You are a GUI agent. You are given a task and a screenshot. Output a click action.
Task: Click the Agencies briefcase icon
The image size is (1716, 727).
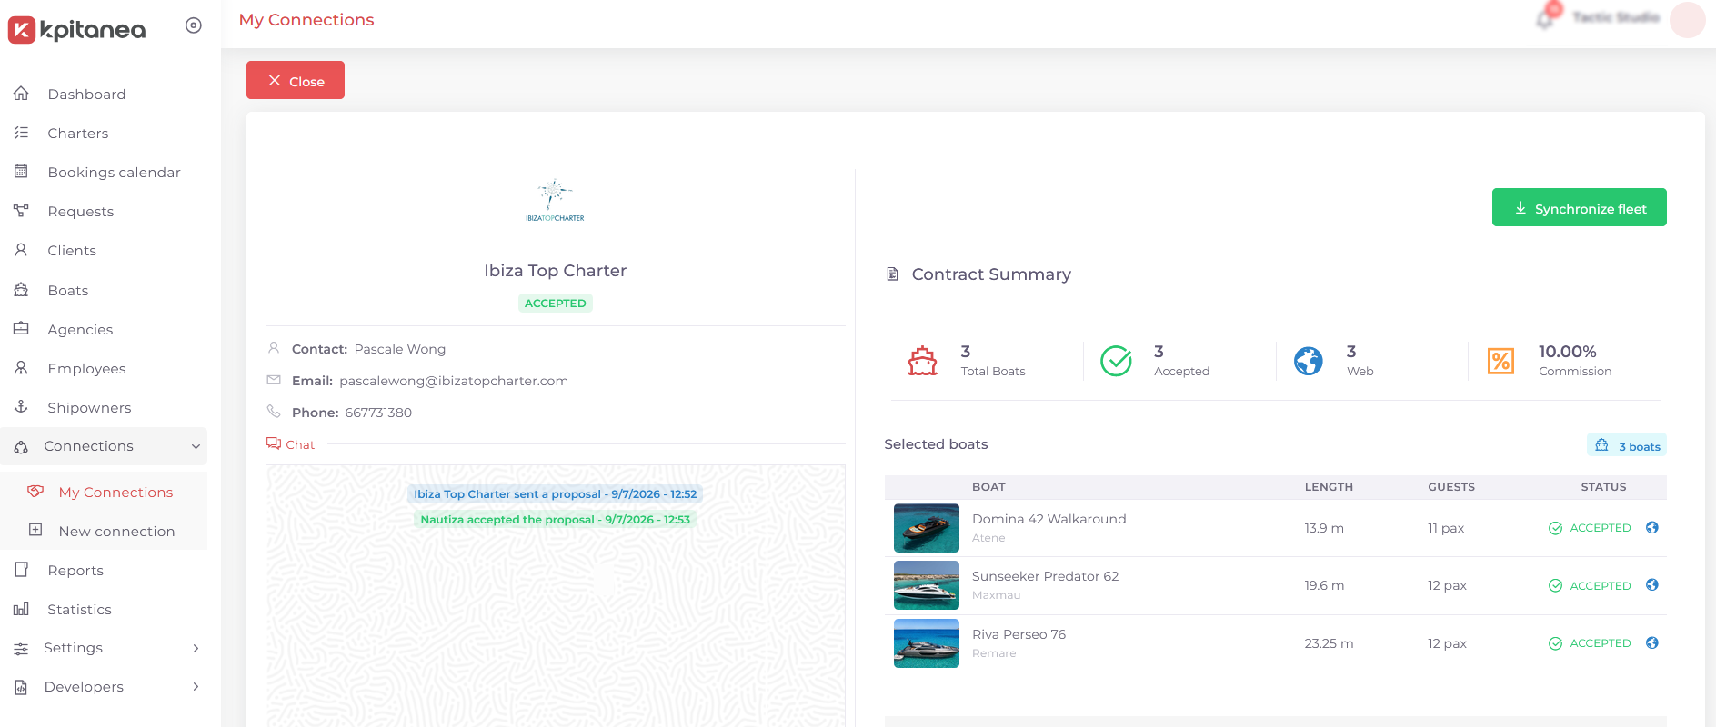pyautogui.click(x=21, y=329)
